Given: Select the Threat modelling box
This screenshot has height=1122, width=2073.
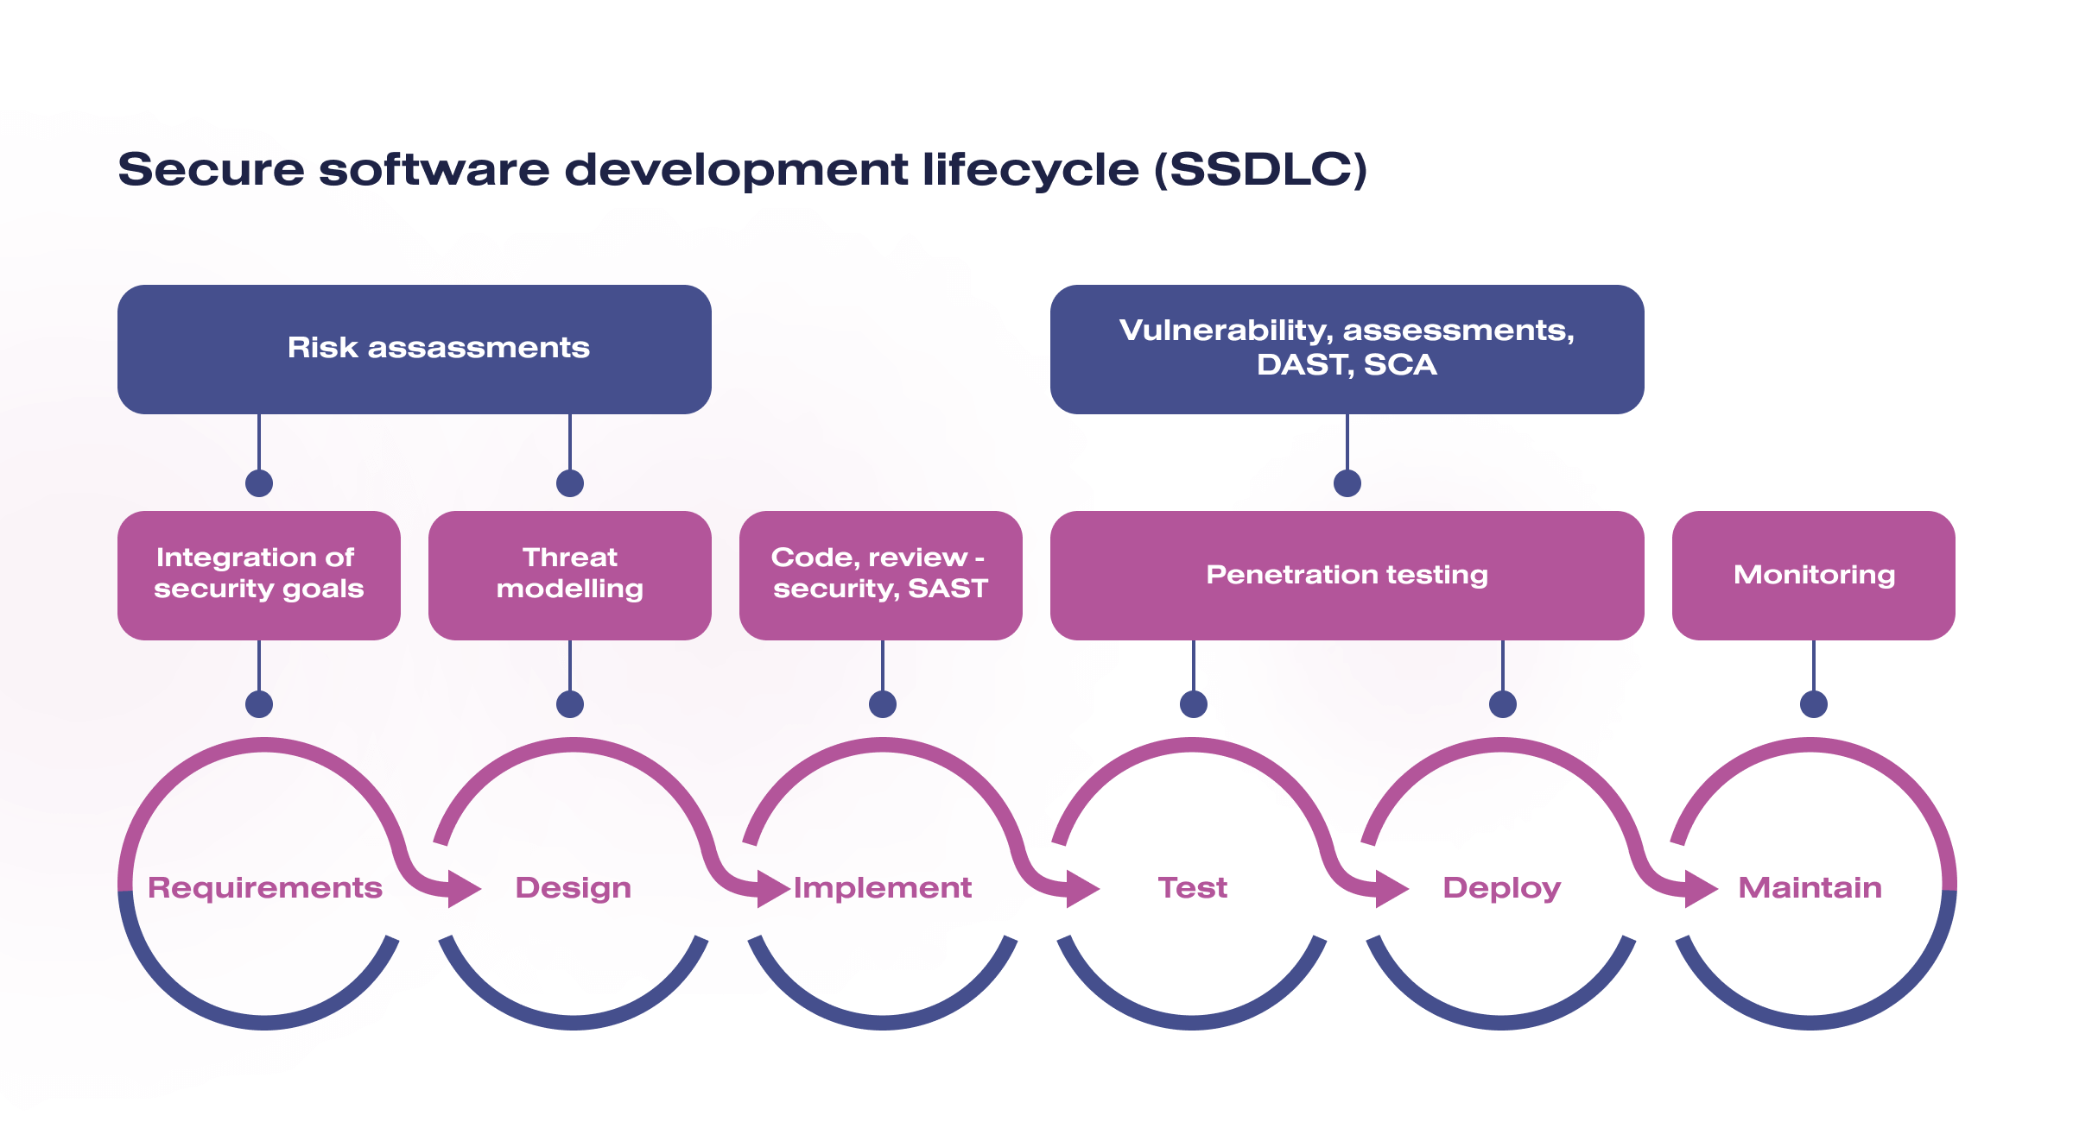Looking at the screenshot, I should (x=569, y=575).
